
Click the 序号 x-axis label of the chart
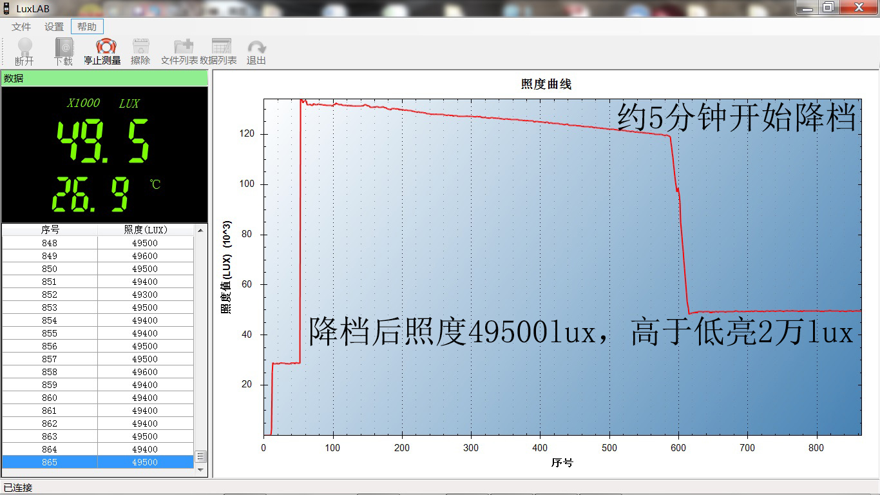point(562,463)
